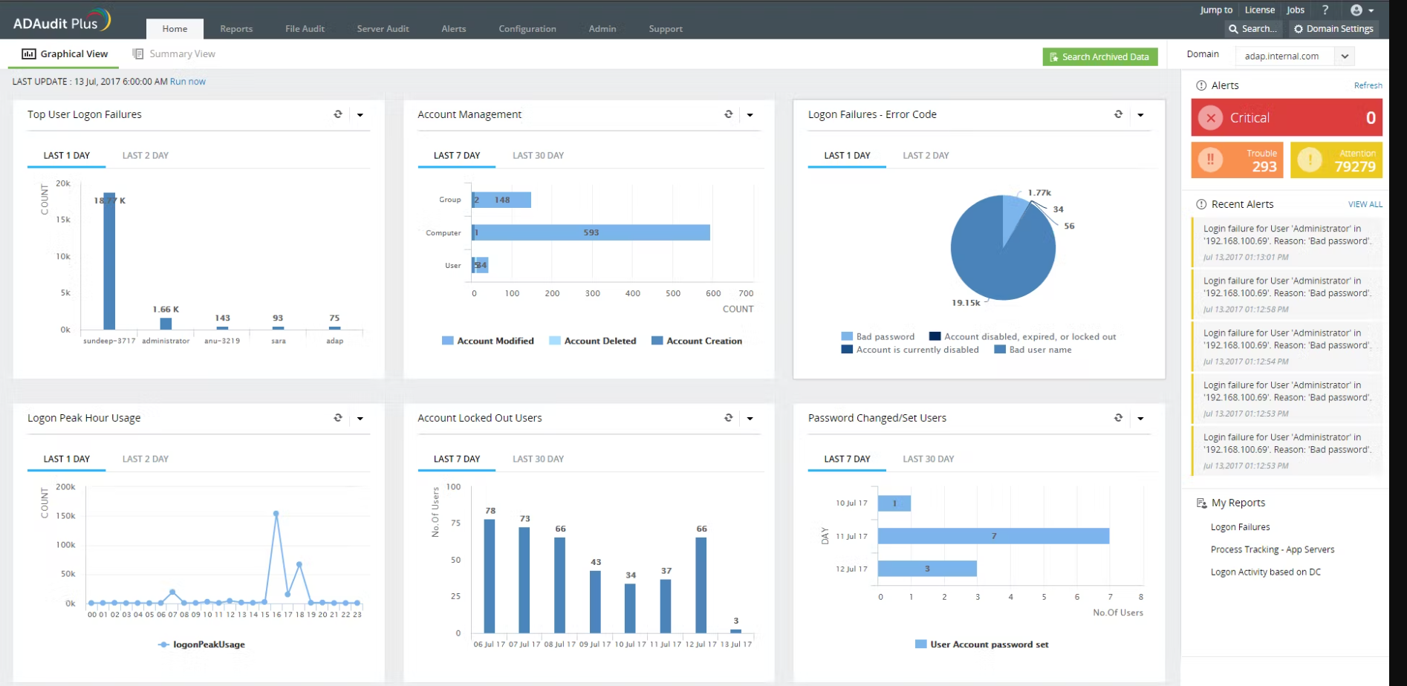Click the Run now link

[188, 82]
